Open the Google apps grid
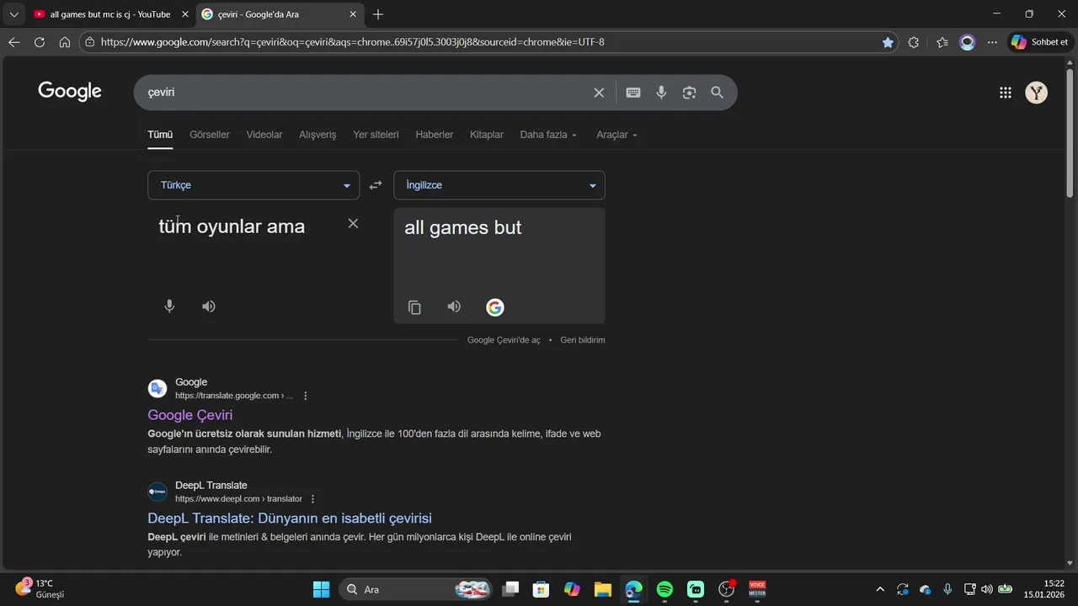The width and height of the screenshot is (1078, 606). (1005, 93)
